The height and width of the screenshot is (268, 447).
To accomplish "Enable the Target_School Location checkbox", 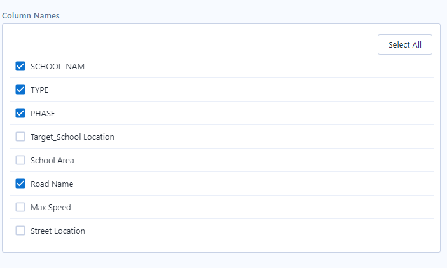I will click(x=20, y=137).
